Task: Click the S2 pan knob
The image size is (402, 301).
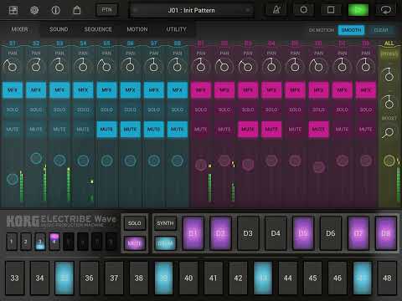Action: [36, 66]
